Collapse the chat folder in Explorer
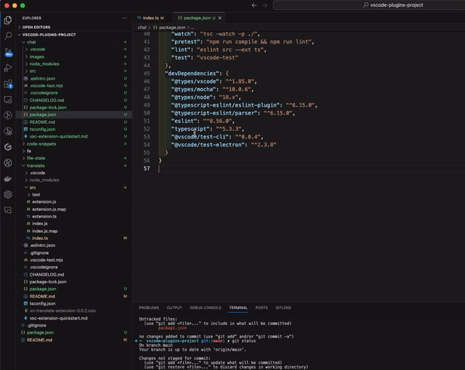Viewport: 465px width, 370px height. click(x=31, y=42)
